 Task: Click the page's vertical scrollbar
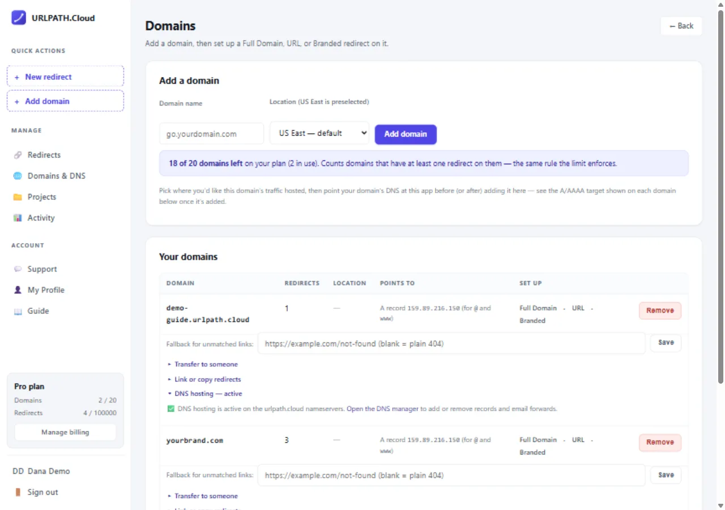click(720, 196)
